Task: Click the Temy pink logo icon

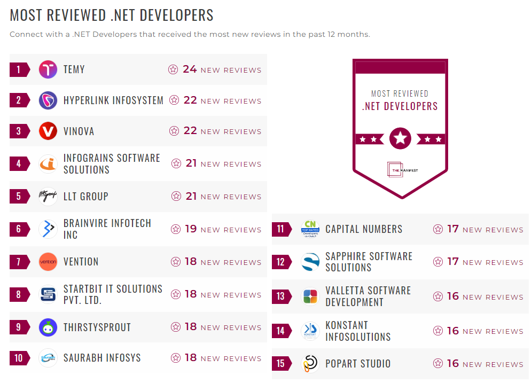Action: [48, 69]
